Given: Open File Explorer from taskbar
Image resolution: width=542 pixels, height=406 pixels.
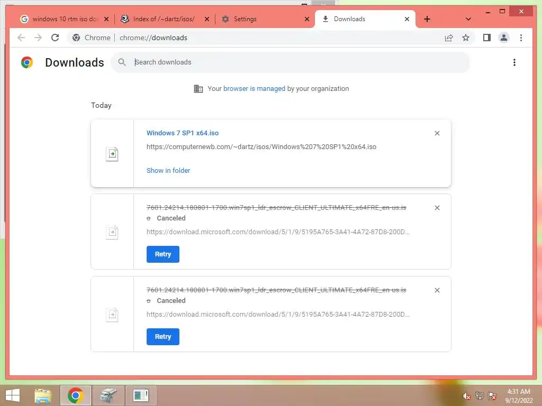Looking at the screenshot, I should click(x=43, y=395).
